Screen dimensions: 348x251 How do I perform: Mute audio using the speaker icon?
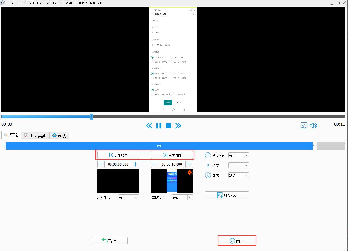tap(314, 126)
